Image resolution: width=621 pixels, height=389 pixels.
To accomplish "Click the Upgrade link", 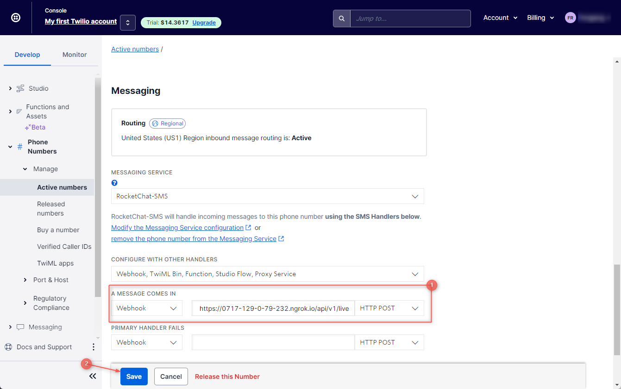I will click(204, 23).
